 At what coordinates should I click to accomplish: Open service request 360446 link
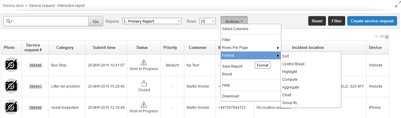tap(35, 65)
